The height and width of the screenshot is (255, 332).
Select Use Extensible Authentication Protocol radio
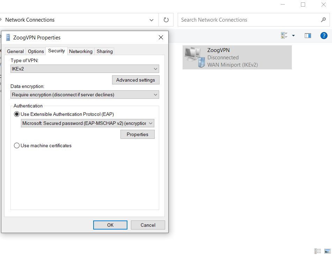17,114
